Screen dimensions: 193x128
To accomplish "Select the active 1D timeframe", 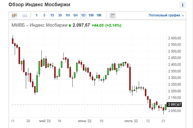I will click(x=83, y=15).
